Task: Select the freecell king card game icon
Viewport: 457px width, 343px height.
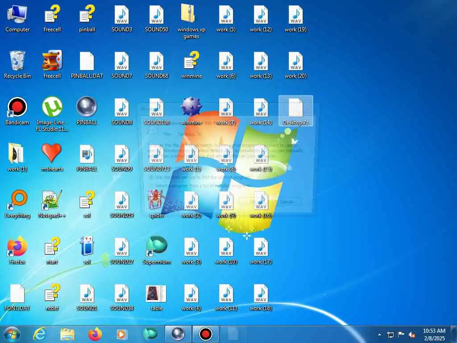Action: (52, 65)
